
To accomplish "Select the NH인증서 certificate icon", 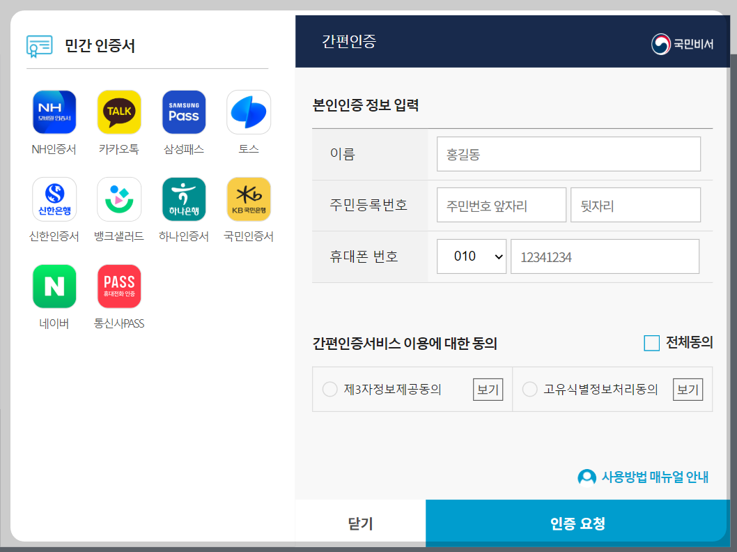I will point(54,112).
